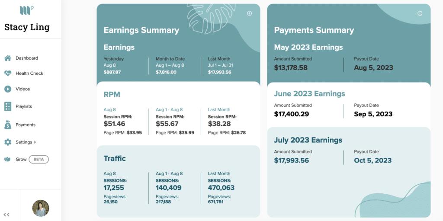This screenshot has width=443, height=221.
Task: Expand the Settings submenu arrow
Action: coord(35,142)
